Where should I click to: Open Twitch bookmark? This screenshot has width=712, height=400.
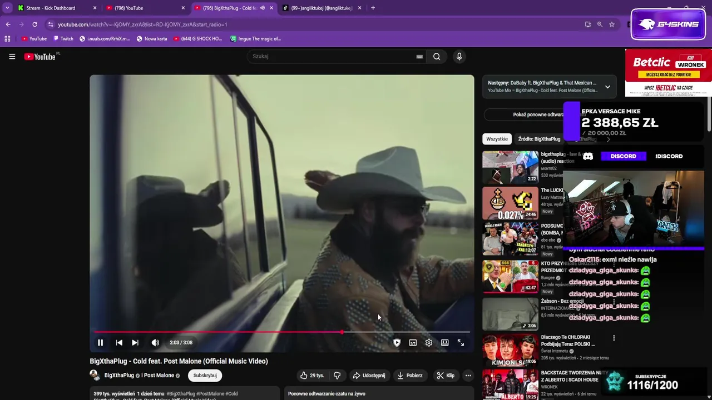coord(63,39)
